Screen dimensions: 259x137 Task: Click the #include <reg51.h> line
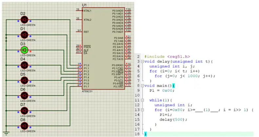[x=167, y=57]
